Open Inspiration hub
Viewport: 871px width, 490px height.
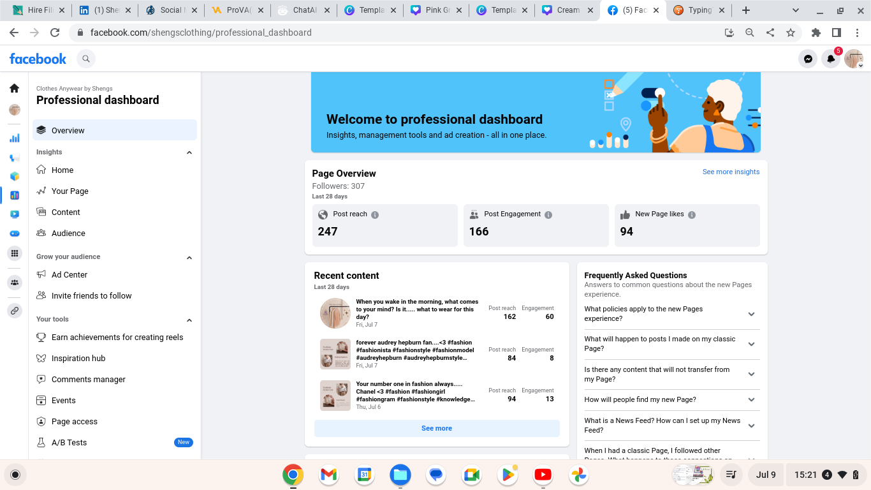coord(115,359)
